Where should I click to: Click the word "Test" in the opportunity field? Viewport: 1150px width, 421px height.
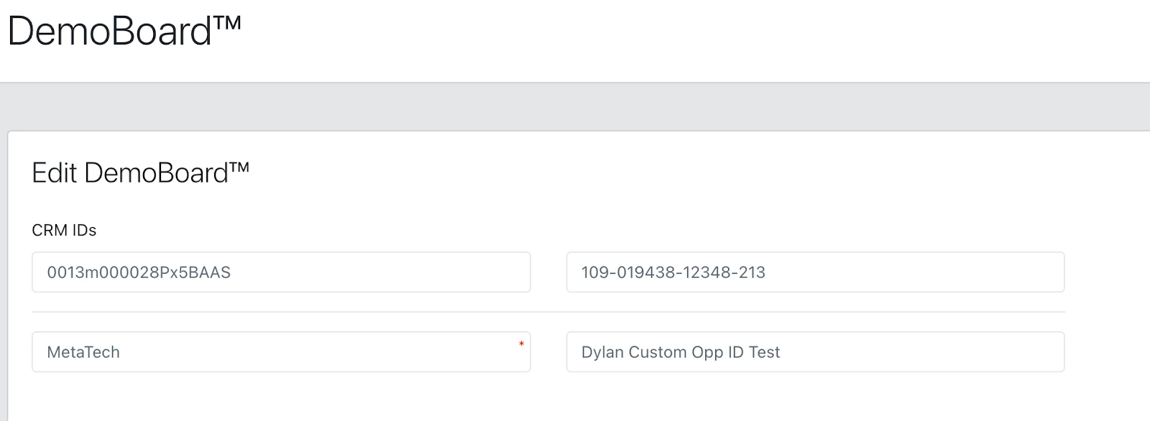[x=764, y=352]
